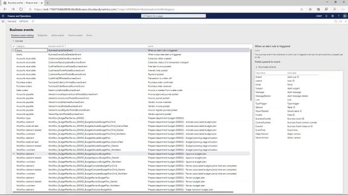The width and height of the screenshot is (348, 195).
Task: Click the selected Alerts category cell
Action: (32, 50)
